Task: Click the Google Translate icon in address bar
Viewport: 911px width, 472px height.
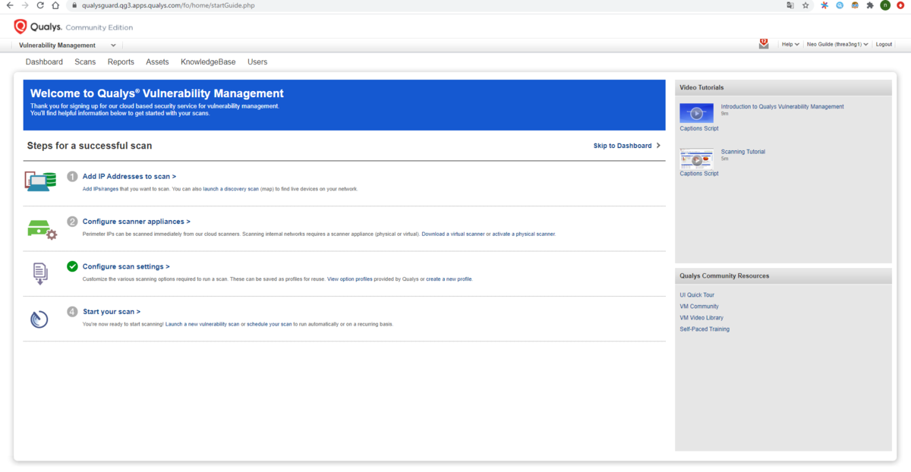Action: [x=790, y=5]
